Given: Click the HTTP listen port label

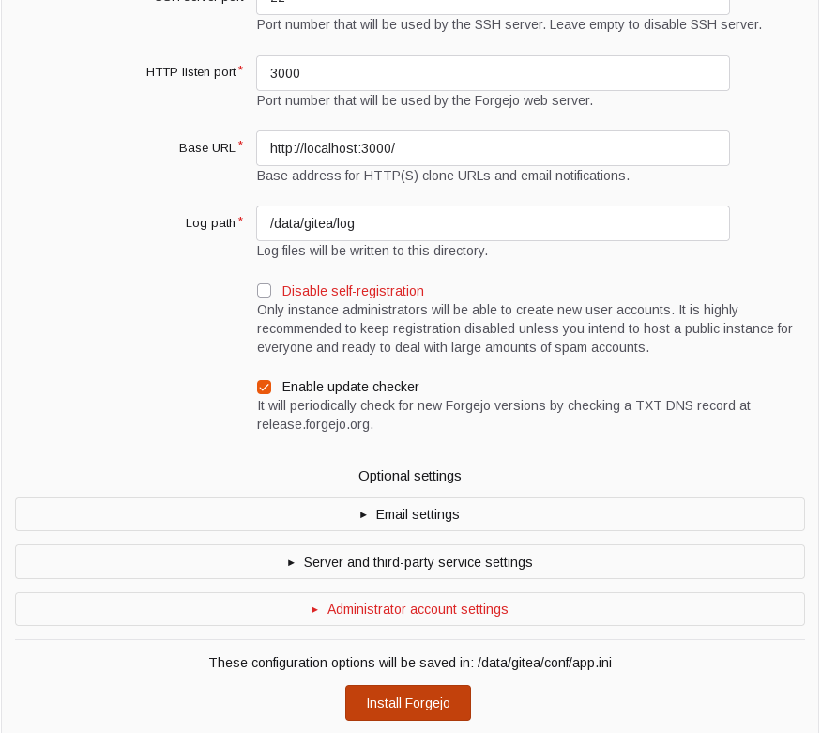Looking at the screenshot, I should [191, 72].
